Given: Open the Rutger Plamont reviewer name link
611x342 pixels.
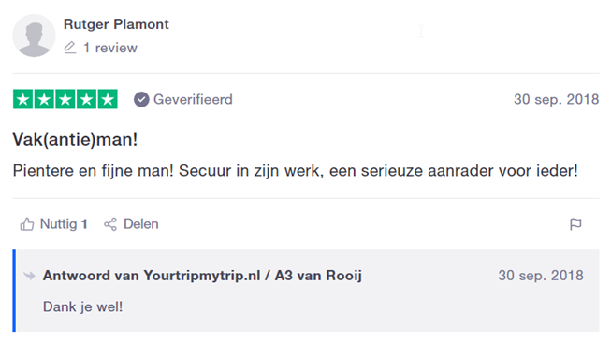Looking at the screenshot, I should tap(116, 24).
